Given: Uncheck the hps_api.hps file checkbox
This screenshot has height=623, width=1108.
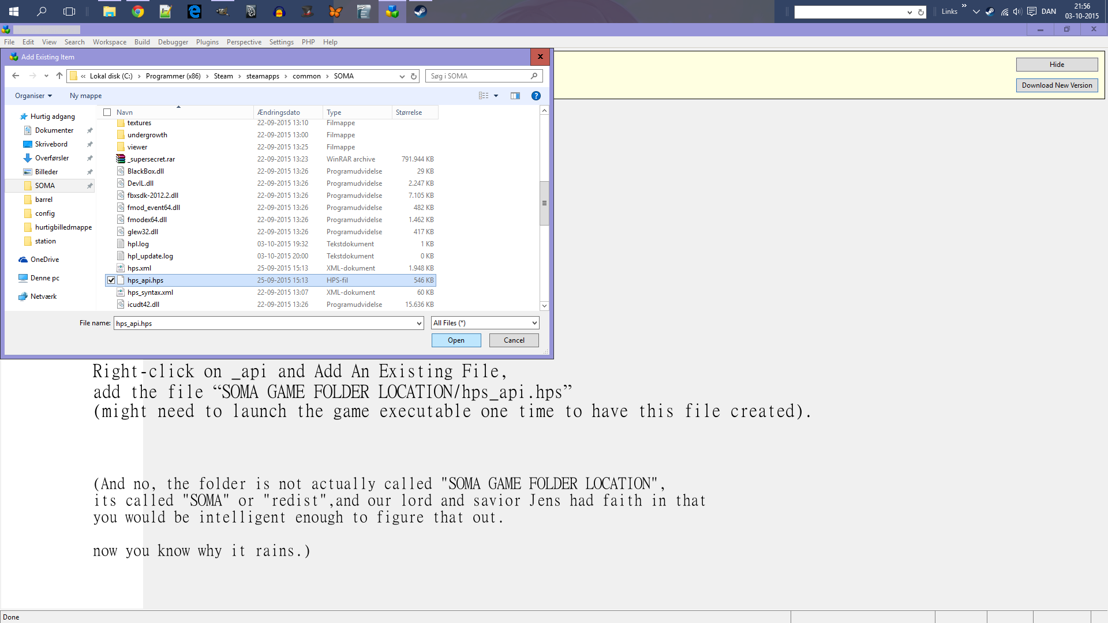Looking at the screenshot, I should (x=111, y=280).
